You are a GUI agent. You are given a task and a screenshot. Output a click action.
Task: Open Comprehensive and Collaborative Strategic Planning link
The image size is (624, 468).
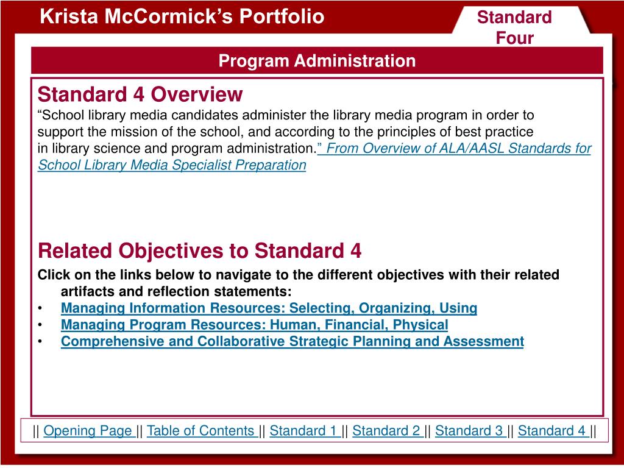292,341
